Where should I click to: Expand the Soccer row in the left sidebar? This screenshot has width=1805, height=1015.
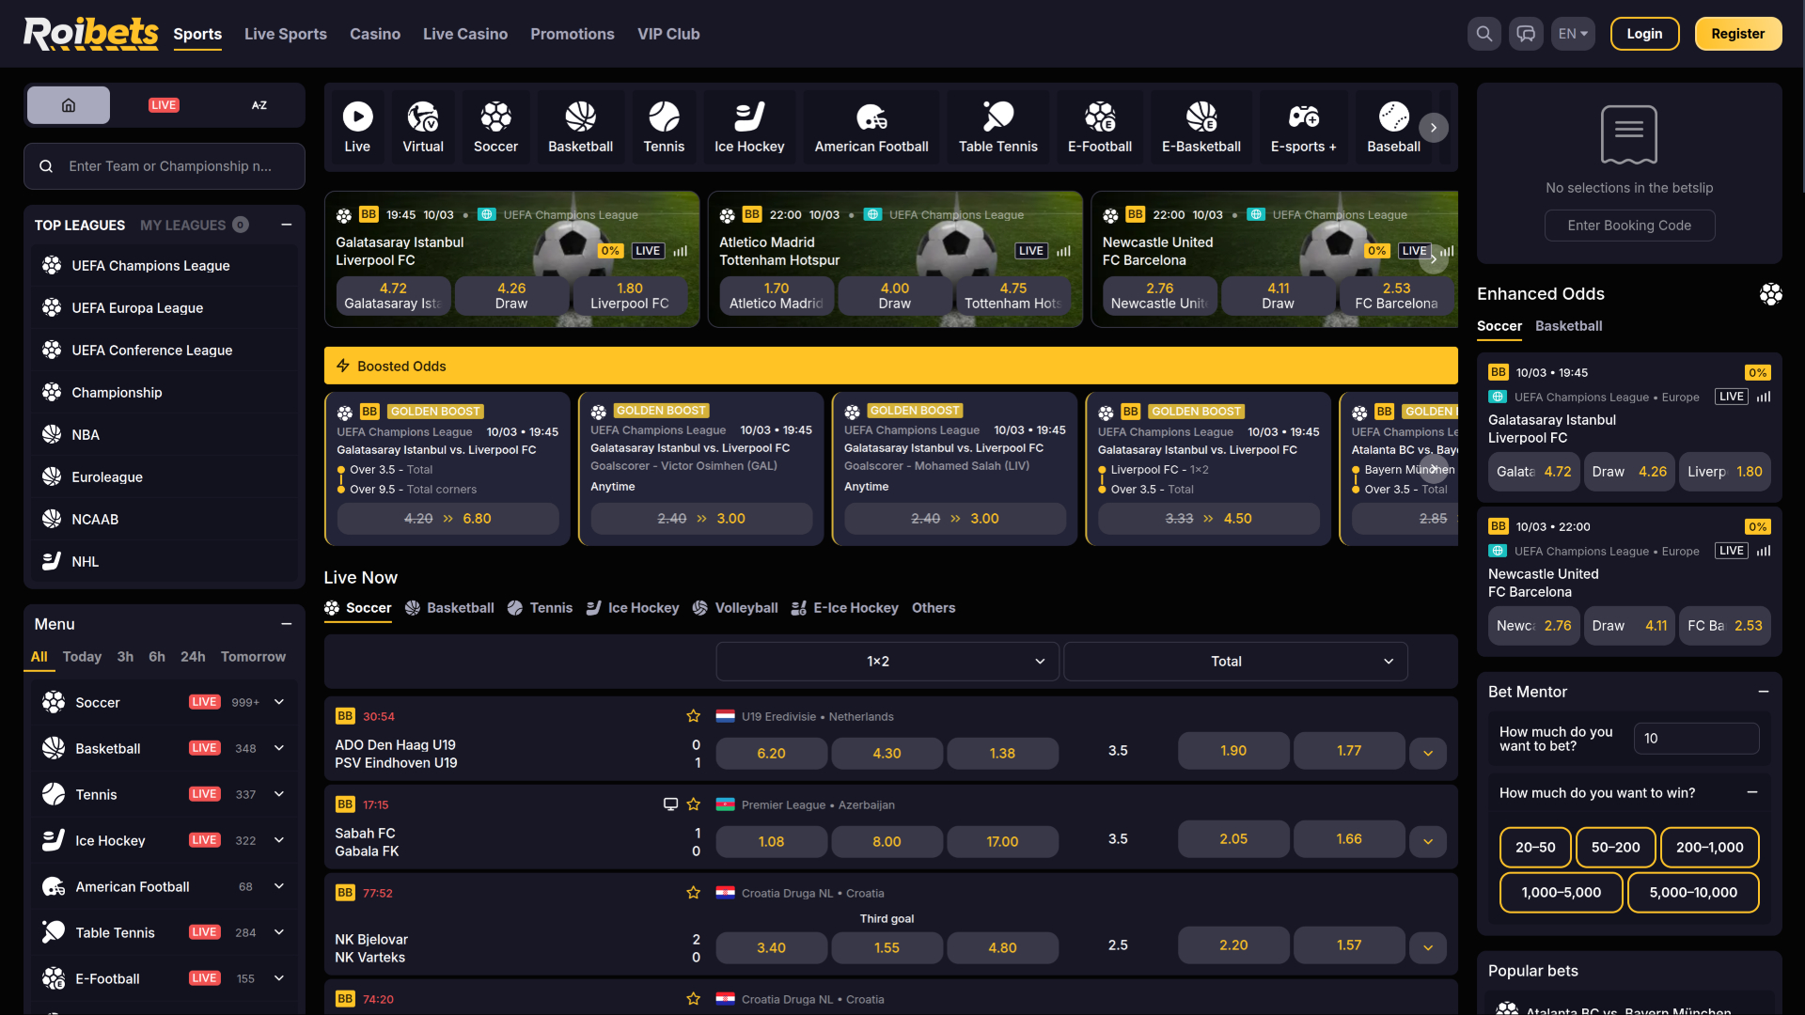pyautogui.click(x=278, y=701)
